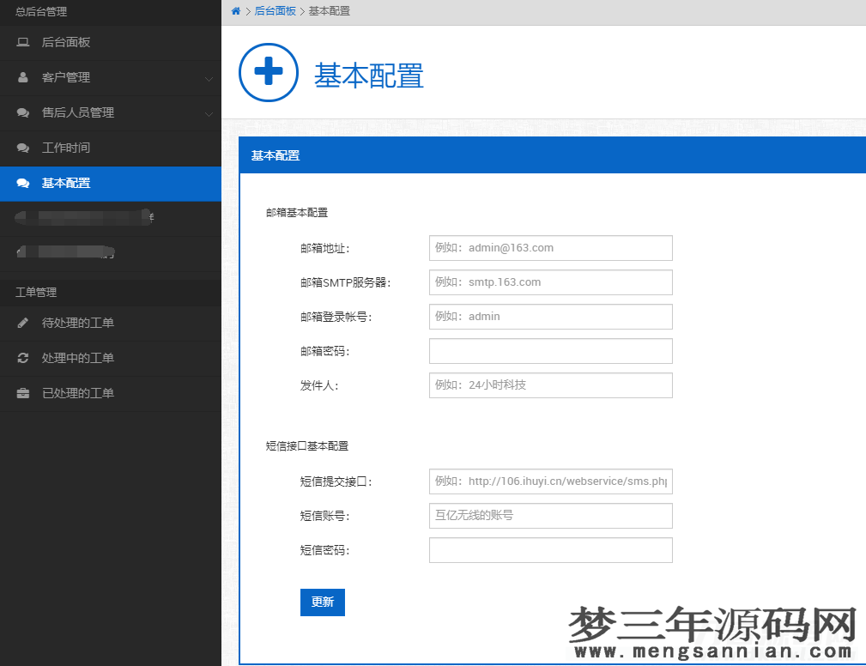
Task: Select the person icon next to 客户管理
Action: tap(21, 77)
